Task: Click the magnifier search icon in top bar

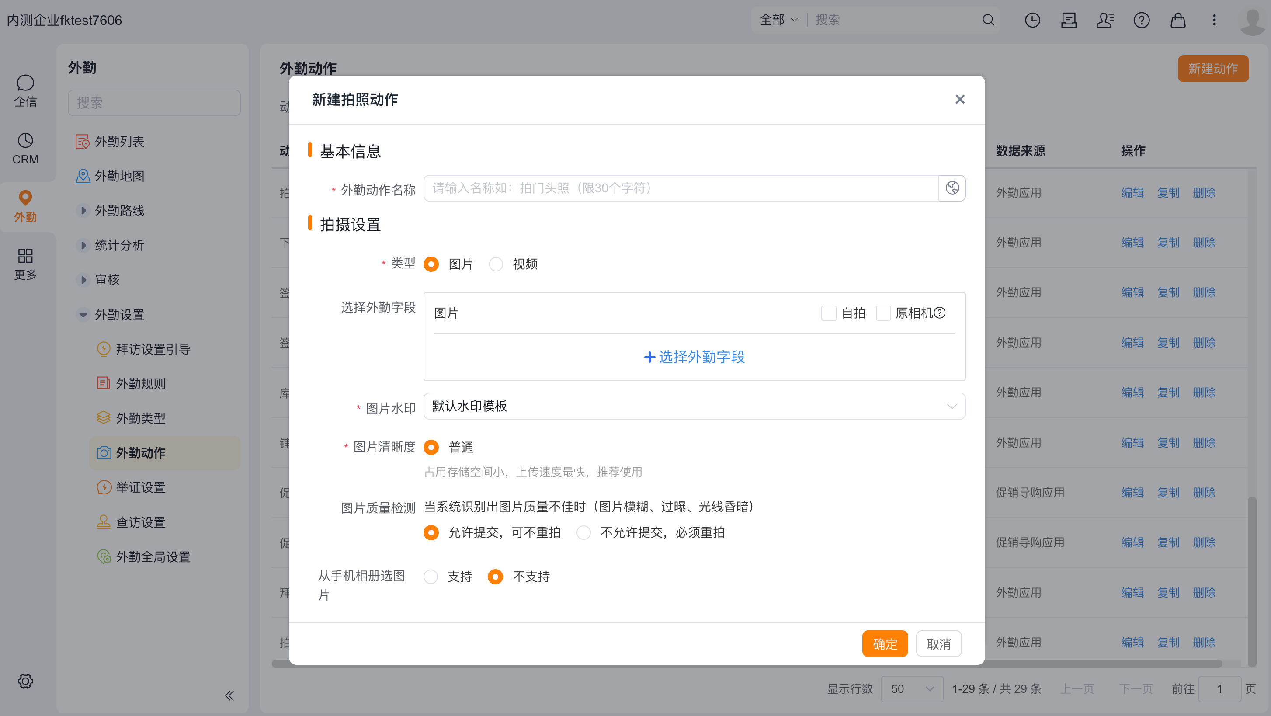Action: 988,20
